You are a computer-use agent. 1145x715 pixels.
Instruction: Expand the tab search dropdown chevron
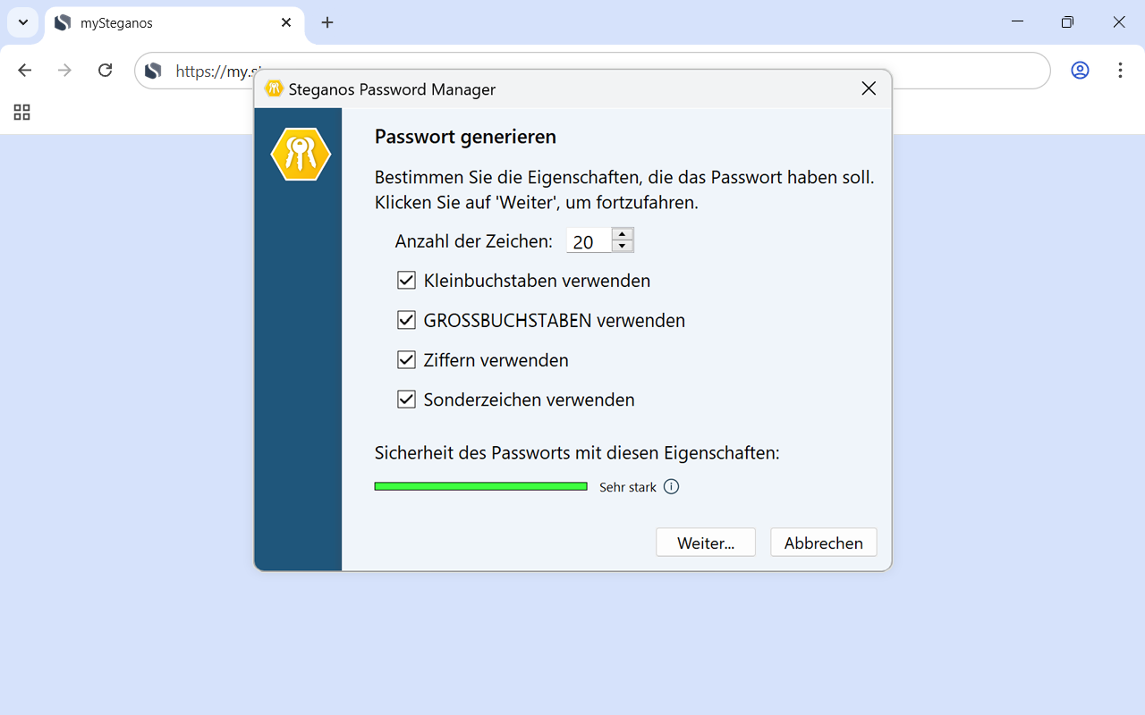(x=23, y=23)
